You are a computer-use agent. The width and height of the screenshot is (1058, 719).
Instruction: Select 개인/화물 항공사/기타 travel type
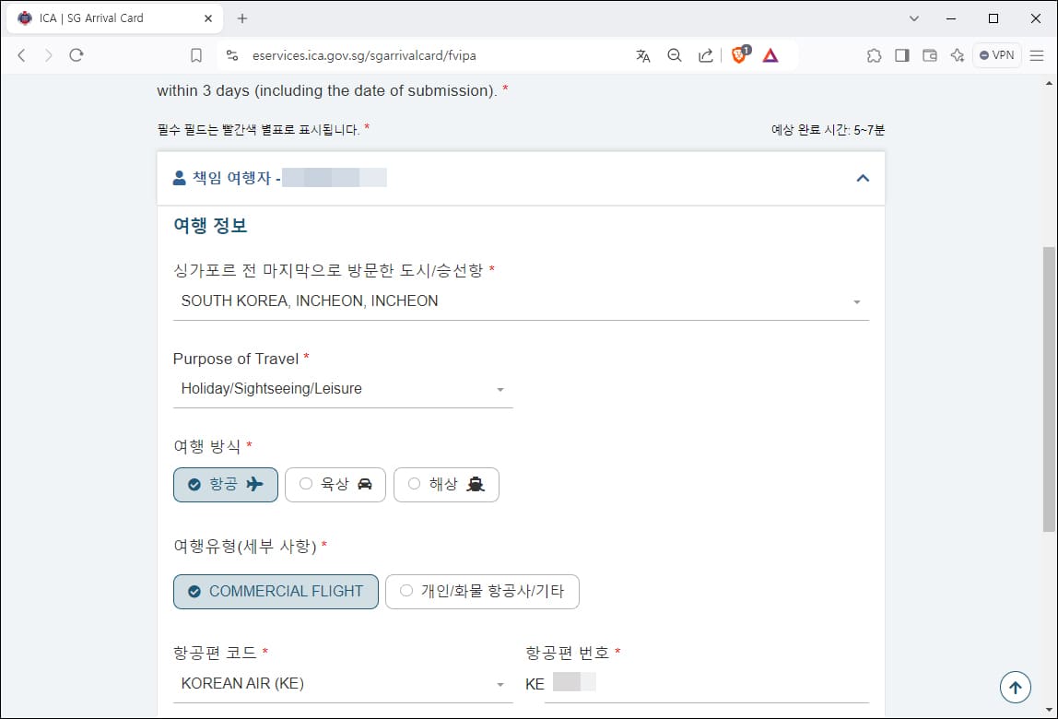pyautogui.click(x=482, y=592)
